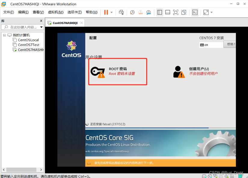The height and width of the screenshot is (178, 248).
Task: Open the library search filter dropdown
Action: 41,27
